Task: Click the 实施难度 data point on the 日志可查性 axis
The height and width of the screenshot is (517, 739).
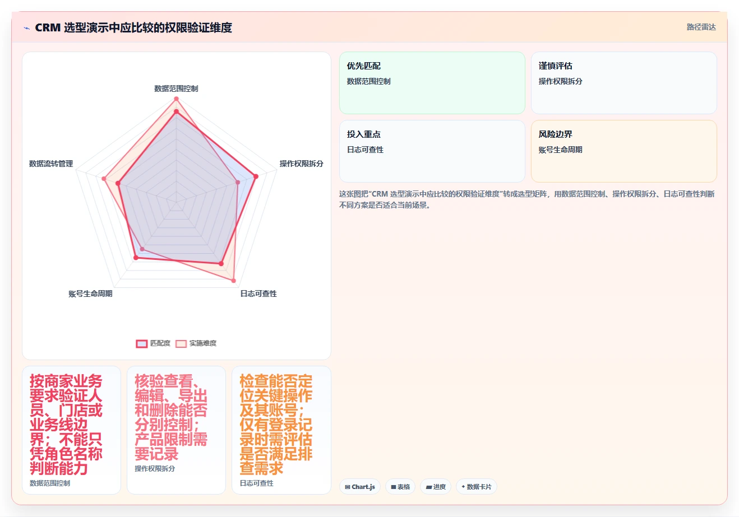Action: click(234, 281)
